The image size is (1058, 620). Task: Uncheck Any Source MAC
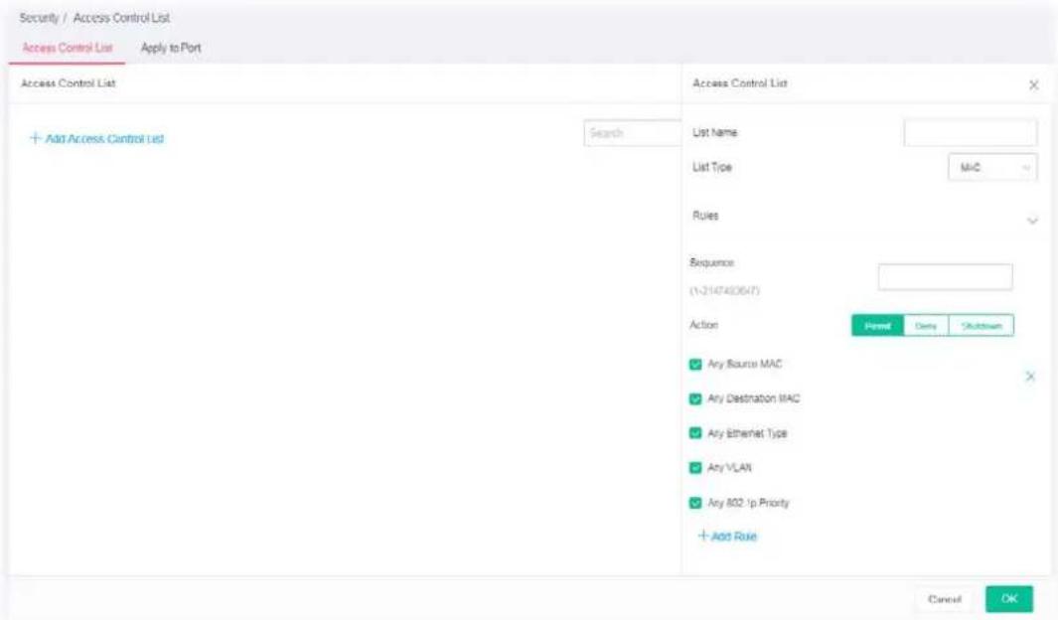(695, 365)
